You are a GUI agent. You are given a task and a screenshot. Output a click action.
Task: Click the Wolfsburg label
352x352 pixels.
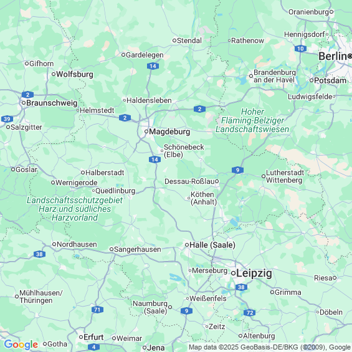click(75, 74)
